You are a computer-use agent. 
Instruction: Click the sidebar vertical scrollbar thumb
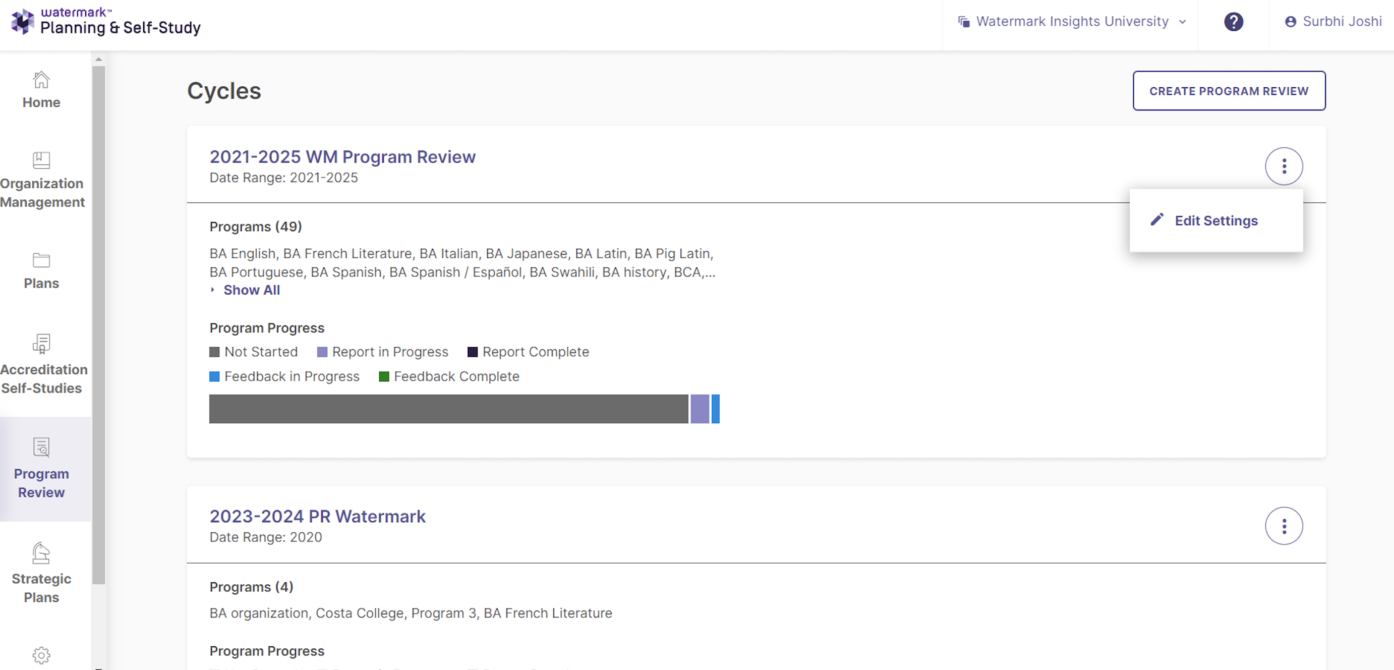tap(98, 325)
